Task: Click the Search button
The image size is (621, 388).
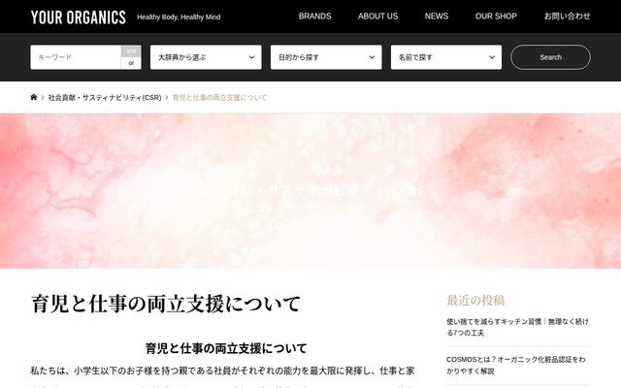Action: (550, 57)
